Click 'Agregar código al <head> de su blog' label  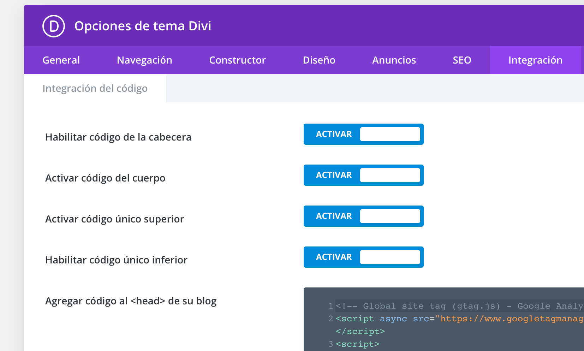pos(131,301)
